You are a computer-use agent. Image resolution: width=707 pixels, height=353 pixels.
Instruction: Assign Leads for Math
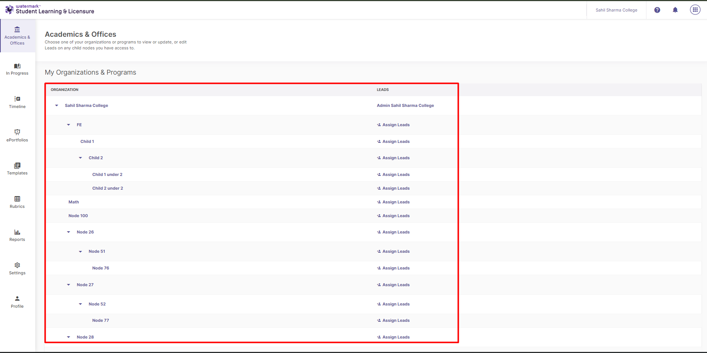point(393,202)
